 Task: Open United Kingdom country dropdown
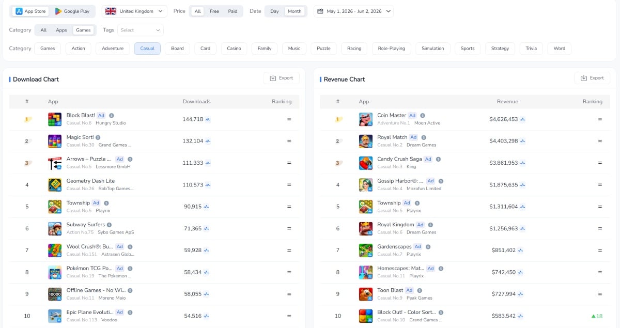134,11
